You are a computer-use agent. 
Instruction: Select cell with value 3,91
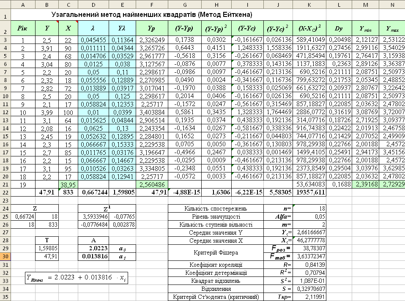tap(47, 48)
